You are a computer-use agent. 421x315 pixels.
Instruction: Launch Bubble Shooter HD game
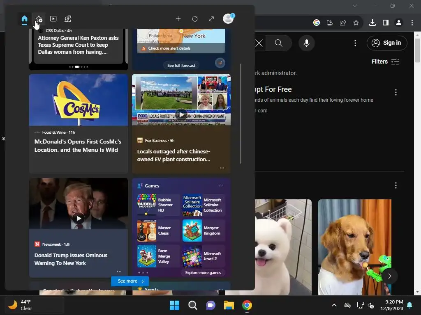pos(158,205)
